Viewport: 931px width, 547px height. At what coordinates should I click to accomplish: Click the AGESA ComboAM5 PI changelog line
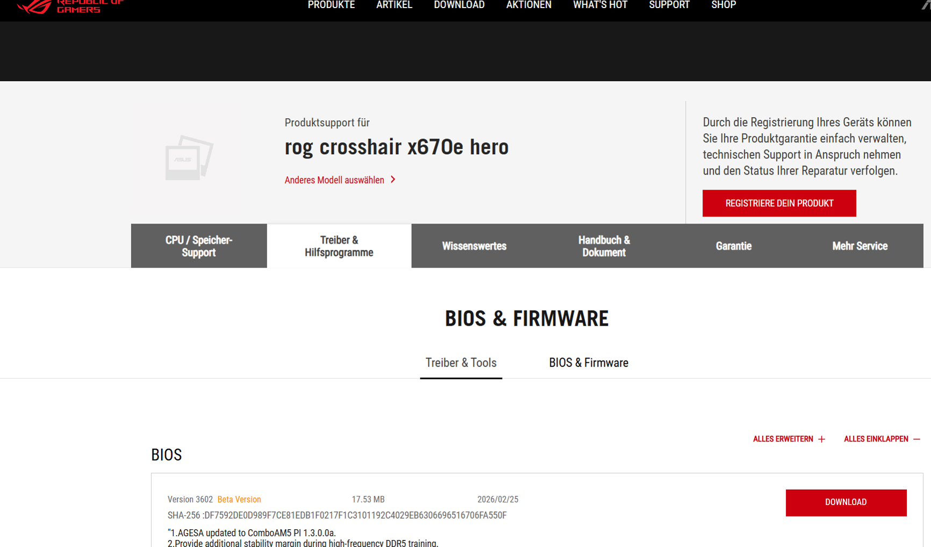click(x=252, y=533)
